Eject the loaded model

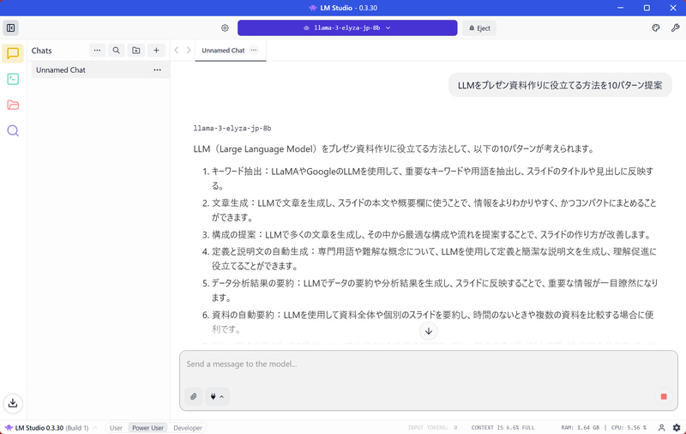[479, 28]
